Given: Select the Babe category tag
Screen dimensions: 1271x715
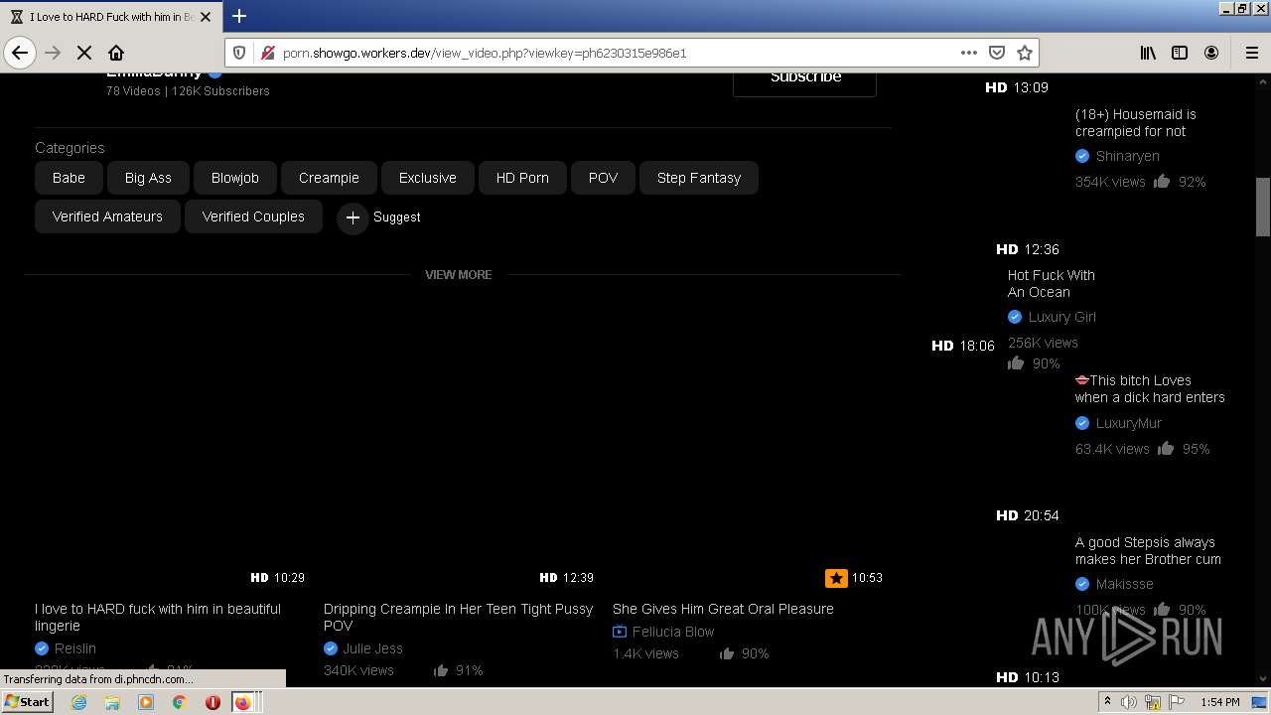Looking at the screenshot, I should click(x=69, y=178).
